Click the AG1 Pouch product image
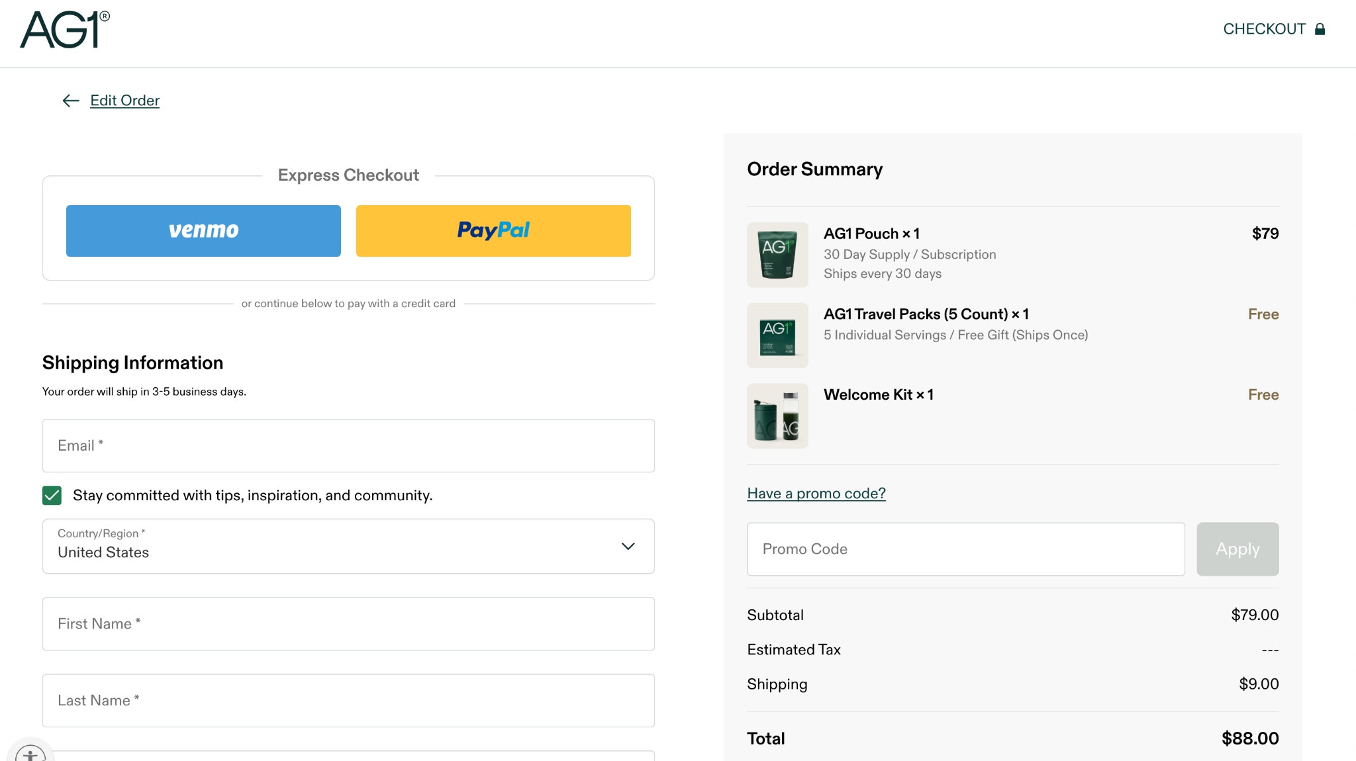 [x=777, y=255]
